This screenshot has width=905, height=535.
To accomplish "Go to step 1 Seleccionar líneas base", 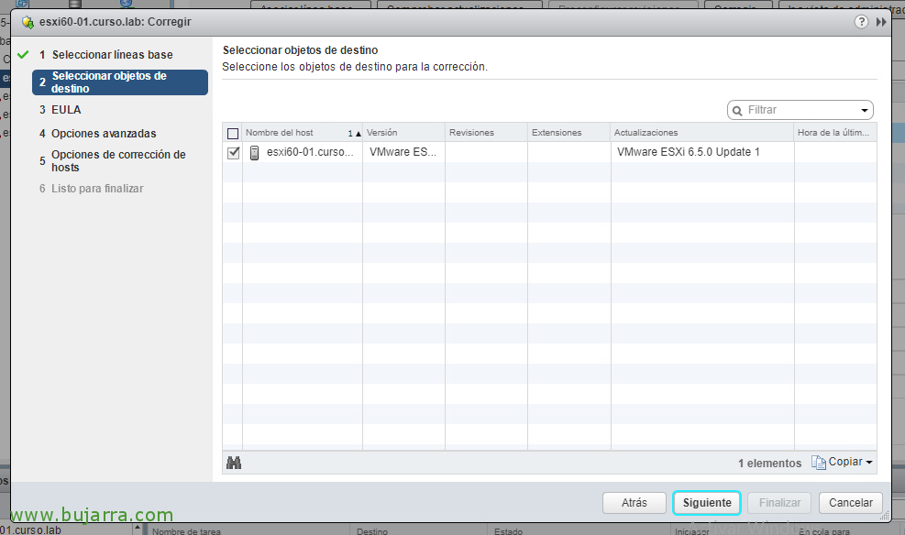I will (x=112, y=55).
